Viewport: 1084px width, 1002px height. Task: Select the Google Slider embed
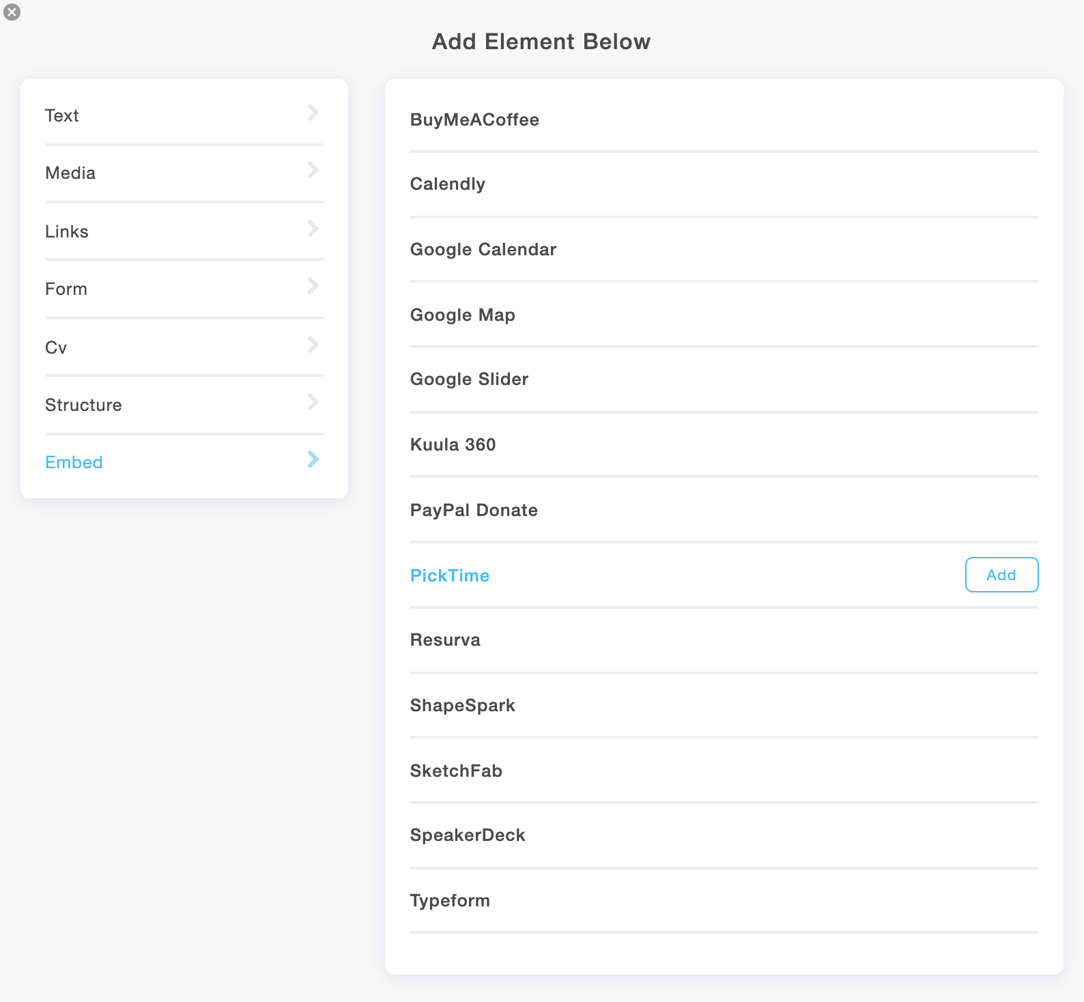coord(724,380)
